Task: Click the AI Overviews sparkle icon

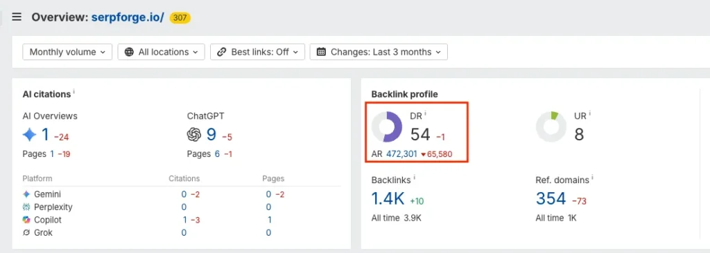Action: point(30,135)
